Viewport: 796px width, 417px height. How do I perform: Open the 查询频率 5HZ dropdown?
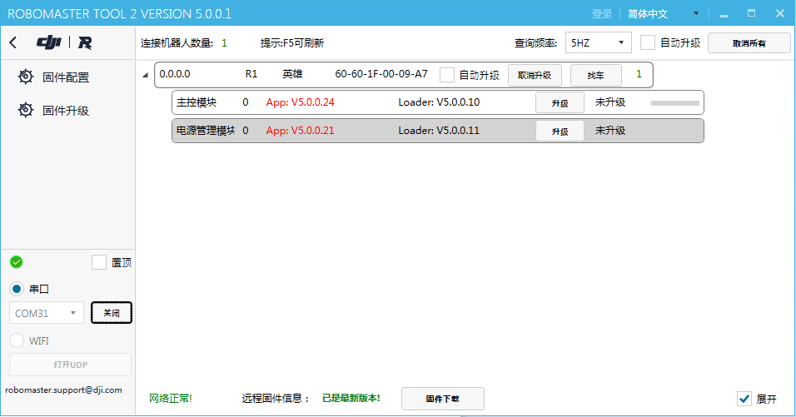pyautogui.click(x=599, y=42)
